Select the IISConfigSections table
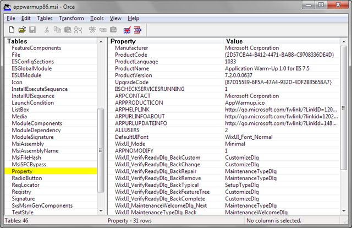 pos(33,62)
